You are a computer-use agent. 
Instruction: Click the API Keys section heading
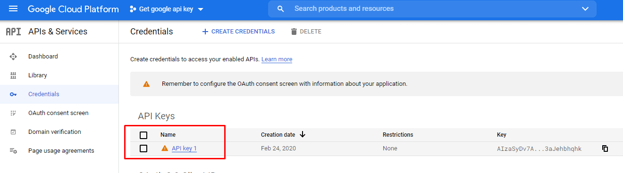(x=156, y=116)
